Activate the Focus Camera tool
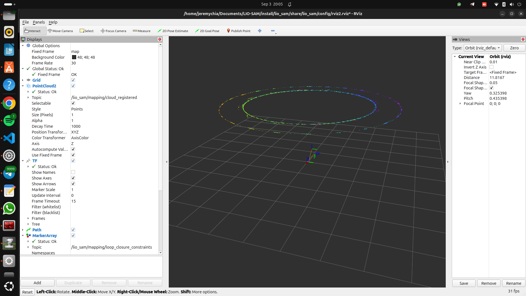This screenshot has height=296, width=526. coord(113,31)
